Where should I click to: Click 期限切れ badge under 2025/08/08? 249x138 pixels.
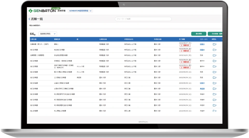coord(185,51)
